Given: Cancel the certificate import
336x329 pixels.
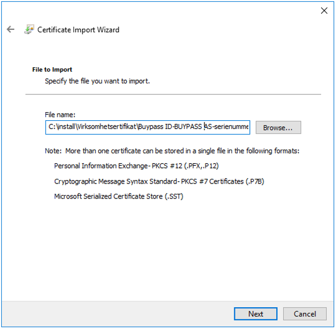Looking at the screenshot, I should pos(305,314).
